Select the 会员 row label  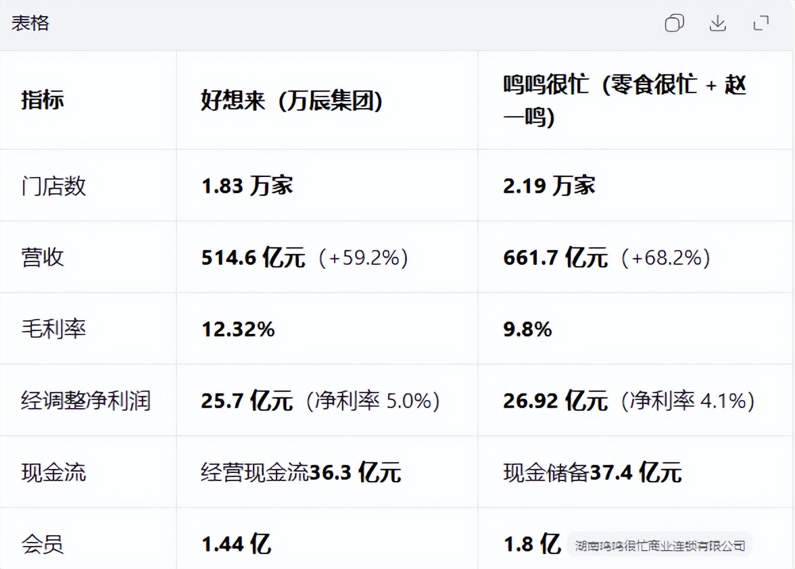[43, 545]
